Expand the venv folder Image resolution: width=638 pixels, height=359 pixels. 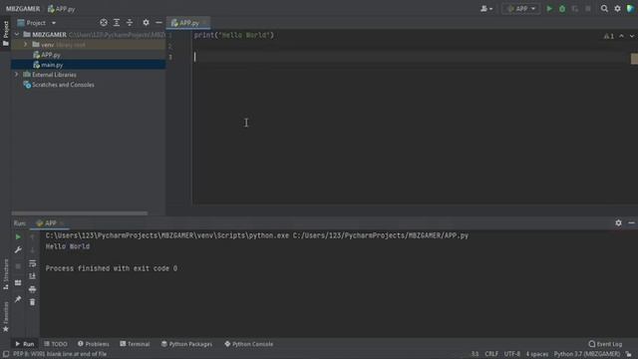coord(25,44)
